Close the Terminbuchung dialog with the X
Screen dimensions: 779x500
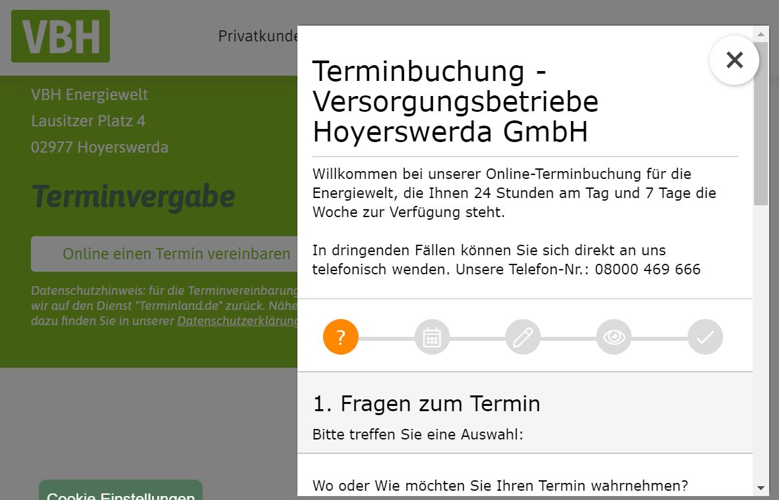click(x=734, y=60)
